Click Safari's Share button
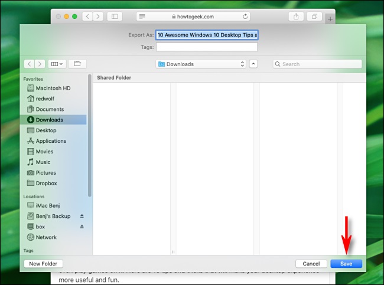The image size is (384, 285). coord(296,17)
